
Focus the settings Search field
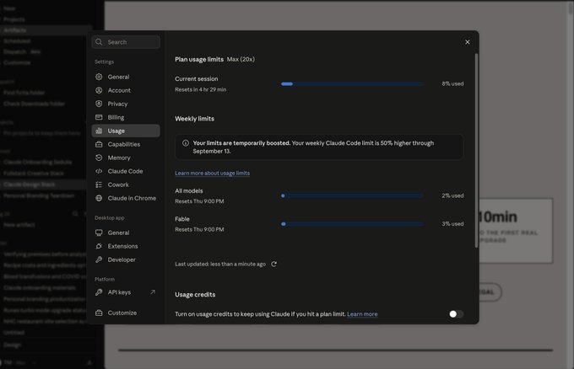tap(126, 42)
